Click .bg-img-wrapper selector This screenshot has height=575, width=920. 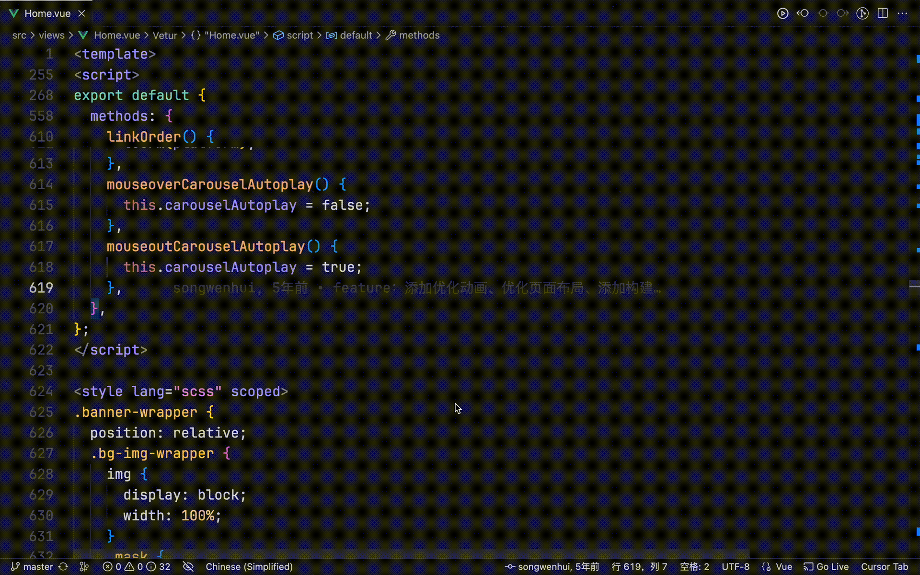(x=152, y=453)
